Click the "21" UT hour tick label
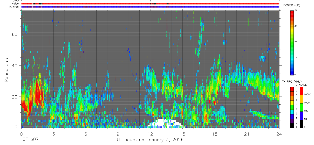This screenshot has height=145, width=314. tap(247, 134)
